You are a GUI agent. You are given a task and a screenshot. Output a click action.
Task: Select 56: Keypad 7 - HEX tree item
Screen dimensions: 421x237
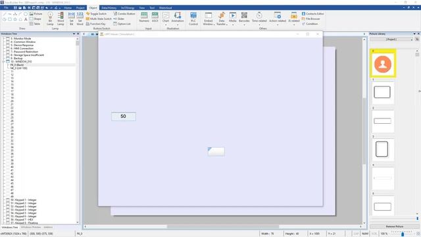tap(22, 219)
